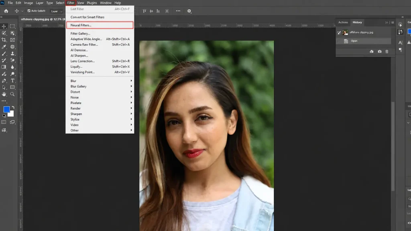Create new snapshot camera icon
The height and width of the screenshot is (231, 411).
380,52
